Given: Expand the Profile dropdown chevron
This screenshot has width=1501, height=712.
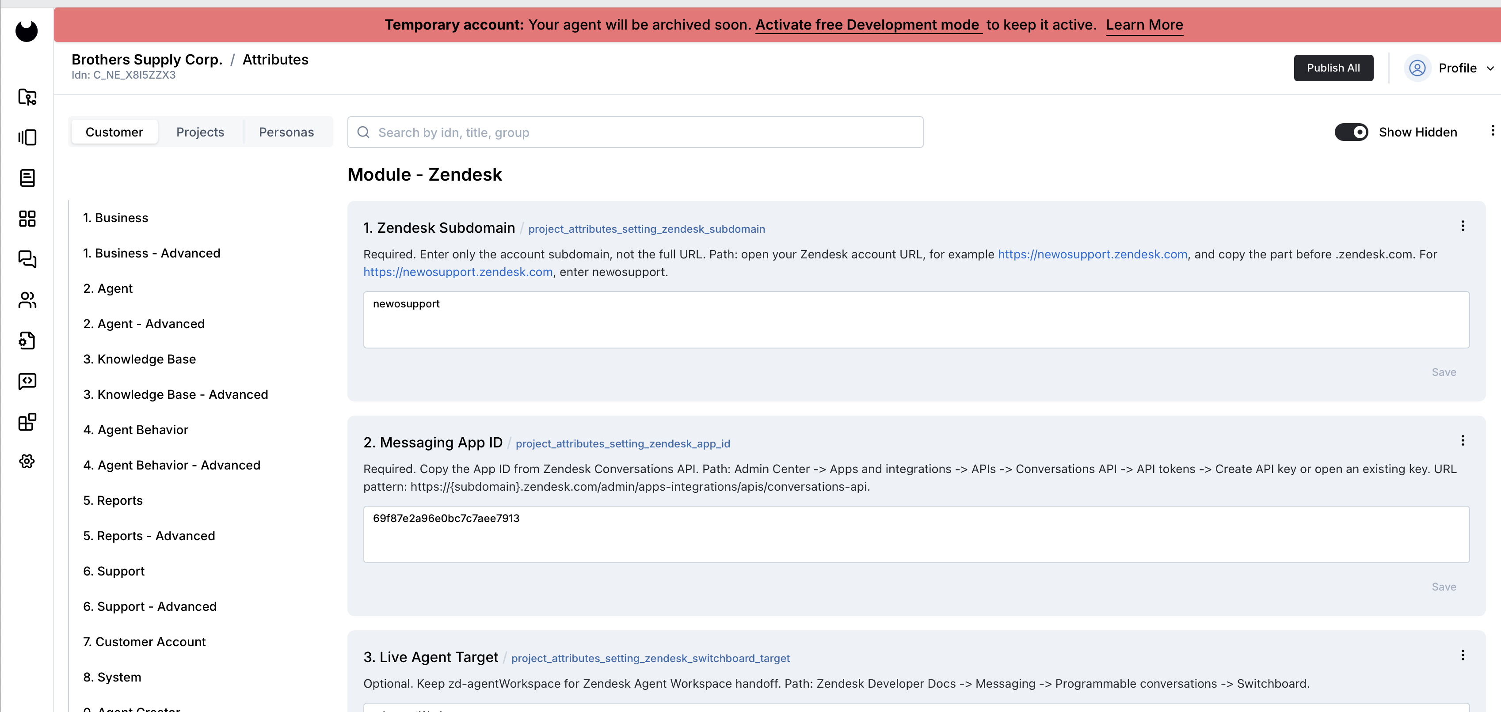Looking at the screenshot, I should pos(1490,69).
